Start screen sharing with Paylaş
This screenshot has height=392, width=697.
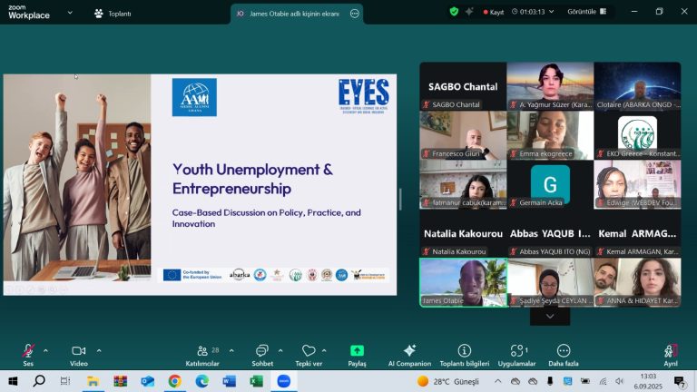(357, 352)
